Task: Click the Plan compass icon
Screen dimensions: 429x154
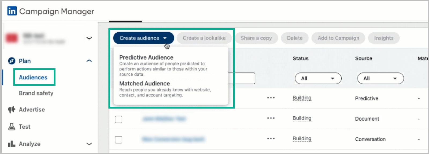Action: (12, 61)
